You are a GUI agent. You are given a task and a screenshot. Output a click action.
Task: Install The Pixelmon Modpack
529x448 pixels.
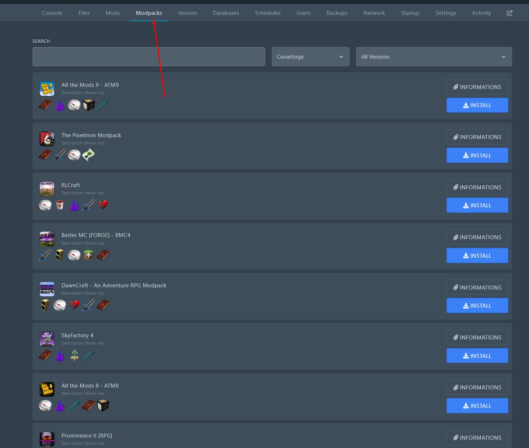pyautogui.click(x=477, y=155)
